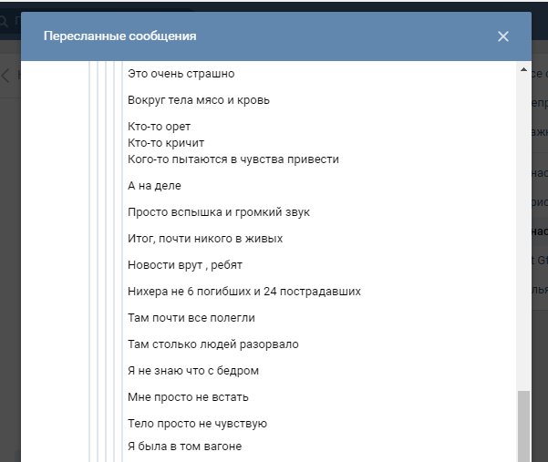Screen dimensions: 548x462
Task: Click message "Это очень страшно"
Action: [181, 74]
